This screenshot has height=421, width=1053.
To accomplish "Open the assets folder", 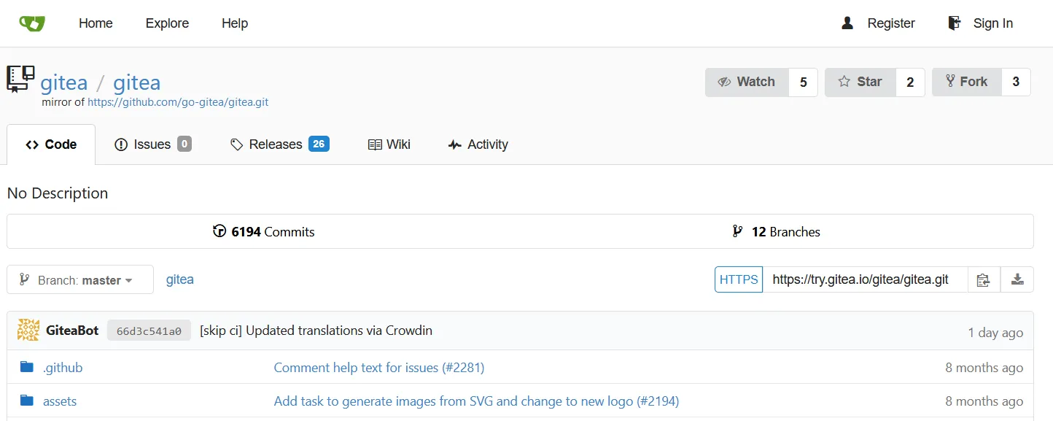I will click(60, 401).
